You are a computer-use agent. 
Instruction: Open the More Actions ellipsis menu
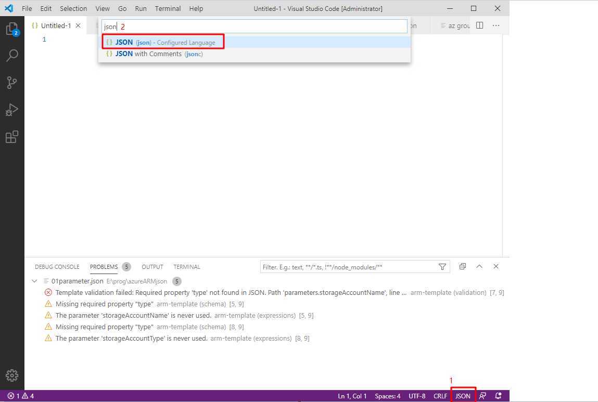pos(496,25)
